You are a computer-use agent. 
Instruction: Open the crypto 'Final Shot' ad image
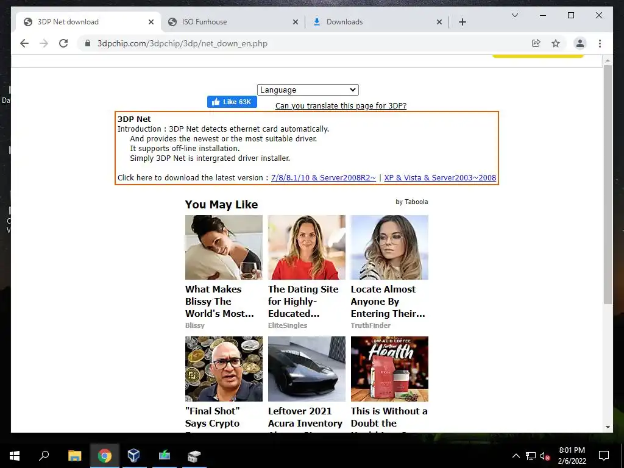tap(224, 369)
